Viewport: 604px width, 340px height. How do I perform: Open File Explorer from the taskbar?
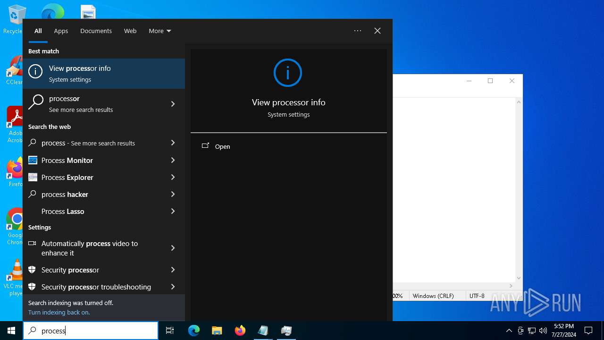coord(217,331)
